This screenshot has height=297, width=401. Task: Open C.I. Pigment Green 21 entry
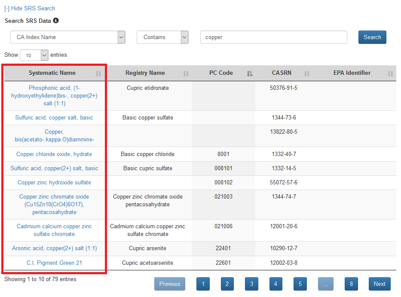(x=54, y=263)
